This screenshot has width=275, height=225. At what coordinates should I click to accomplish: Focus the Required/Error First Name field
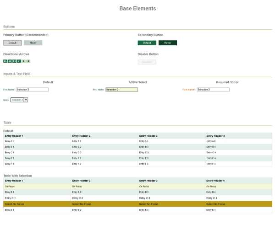coord(213,89)
